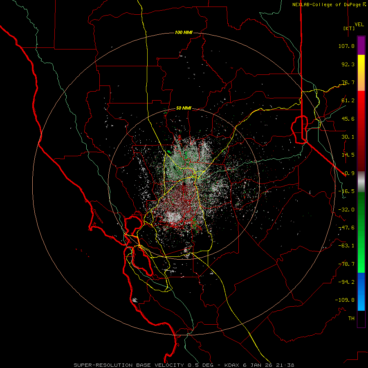The width and height of the screenshot is (368, 368).
Task: Click the 30.1 velocity scale value
Action: (x=348, y=137)
